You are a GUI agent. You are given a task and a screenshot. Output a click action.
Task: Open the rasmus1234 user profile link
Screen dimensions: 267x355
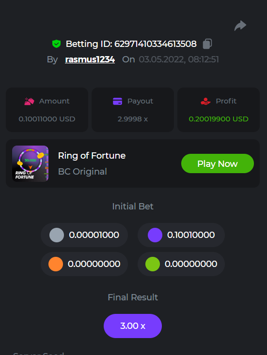coord(90,59)
